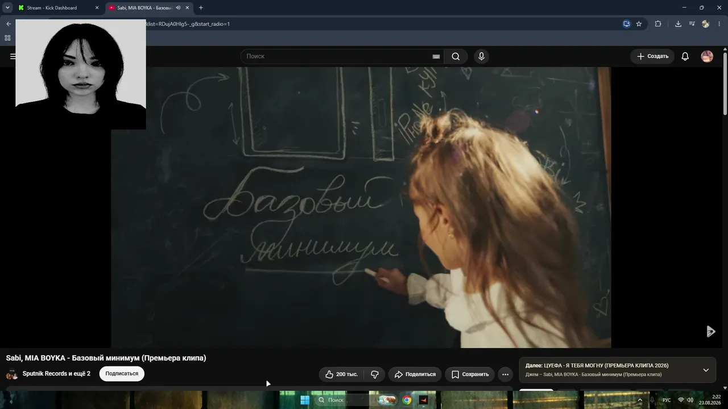Open the apps grid in the bookmarks bar
728x409 pixels.
click(x=7, y=38)
